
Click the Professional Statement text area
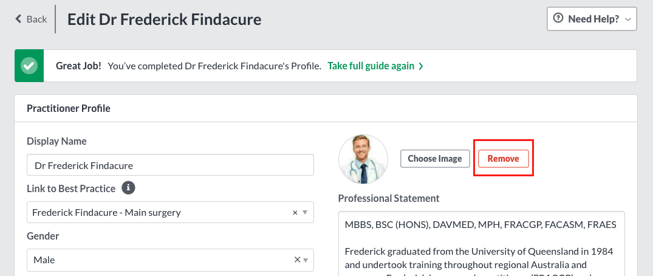(x=482, y=244)
